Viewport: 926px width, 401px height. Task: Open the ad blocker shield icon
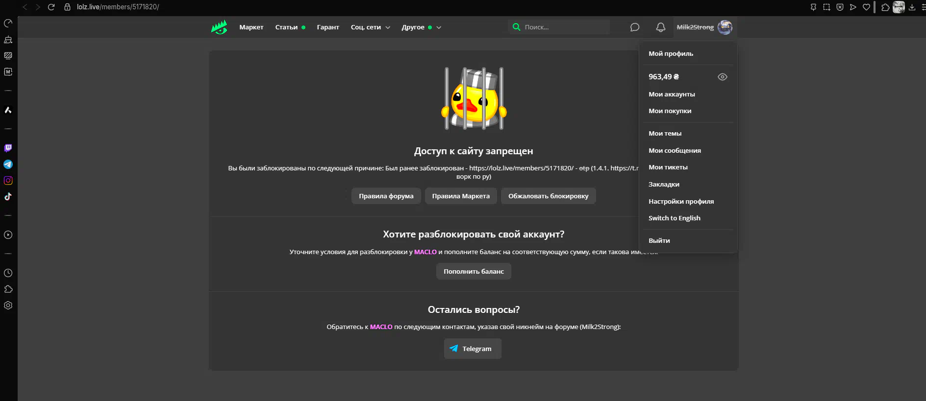tap(840, 7)
